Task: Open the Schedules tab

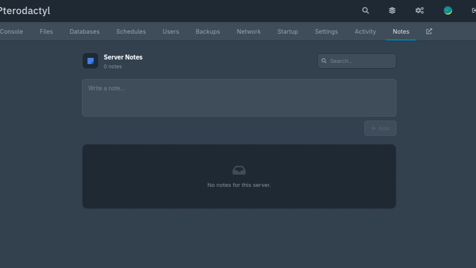Action: (131, 32)
